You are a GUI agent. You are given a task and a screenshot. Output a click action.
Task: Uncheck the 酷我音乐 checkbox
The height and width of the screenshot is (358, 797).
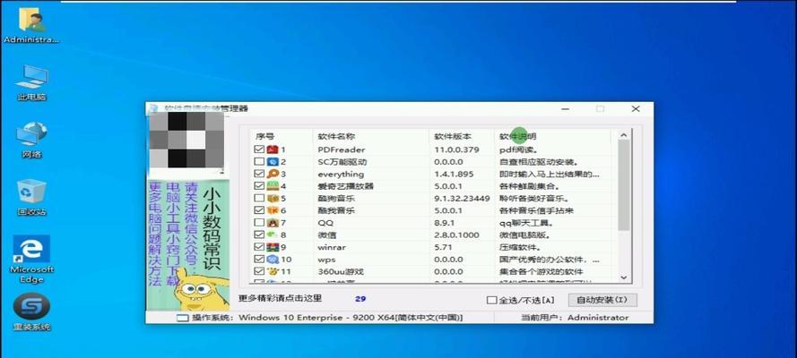coord(259,210)
